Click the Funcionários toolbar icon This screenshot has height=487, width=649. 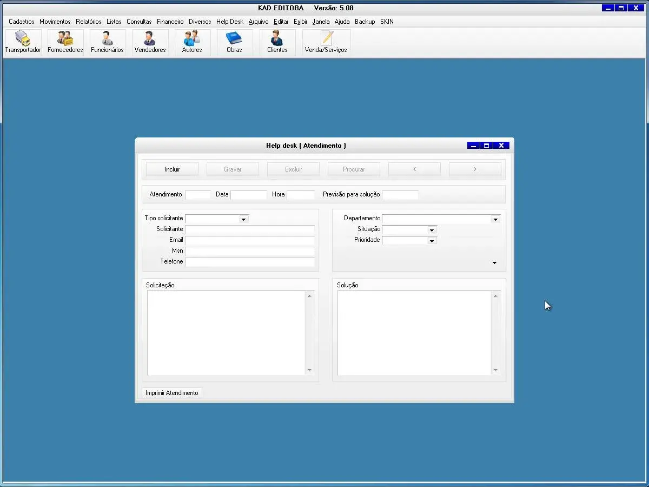click(x=107, y=42)
